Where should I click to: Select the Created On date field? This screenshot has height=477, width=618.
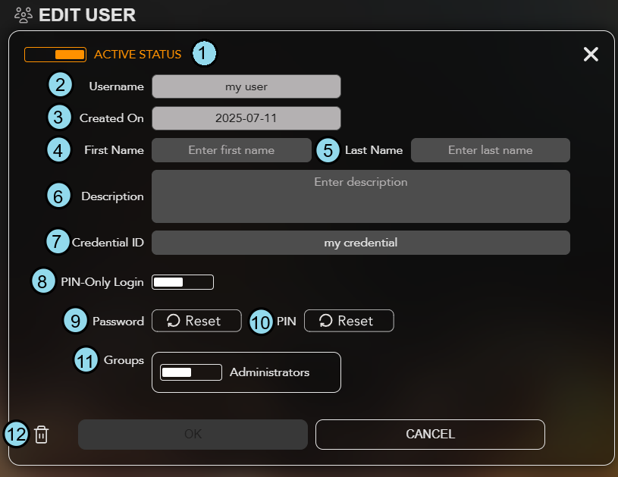point(246,118)
